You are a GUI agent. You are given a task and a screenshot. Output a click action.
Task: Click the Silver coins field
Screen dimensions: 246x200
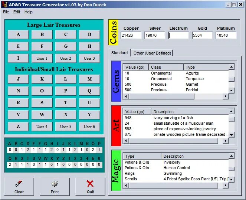[155, 35]
